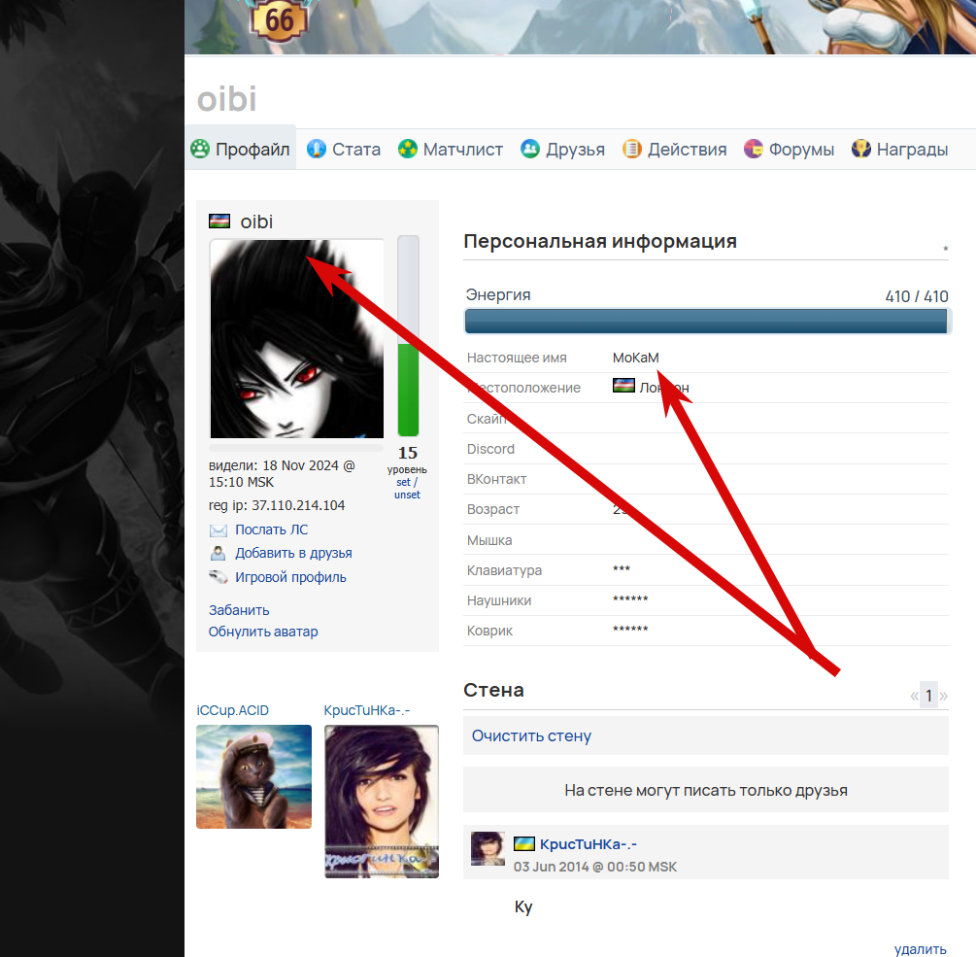The width and height of the screenshot is (976, 957).
Task: Click the envelope icon for Послать ЛС
Action: tap(218, 530)
